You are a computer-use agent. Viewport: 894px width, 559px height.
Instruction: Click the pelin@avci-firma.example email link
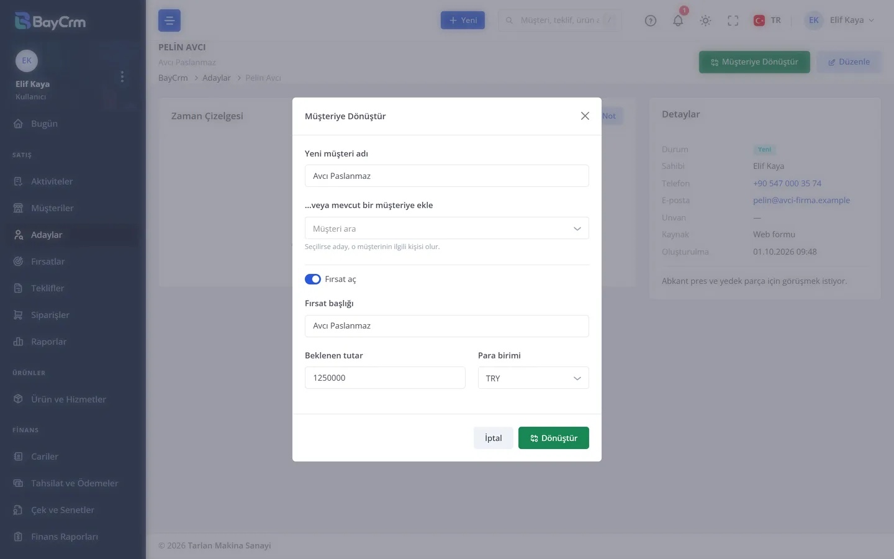(x=801, y=200)
